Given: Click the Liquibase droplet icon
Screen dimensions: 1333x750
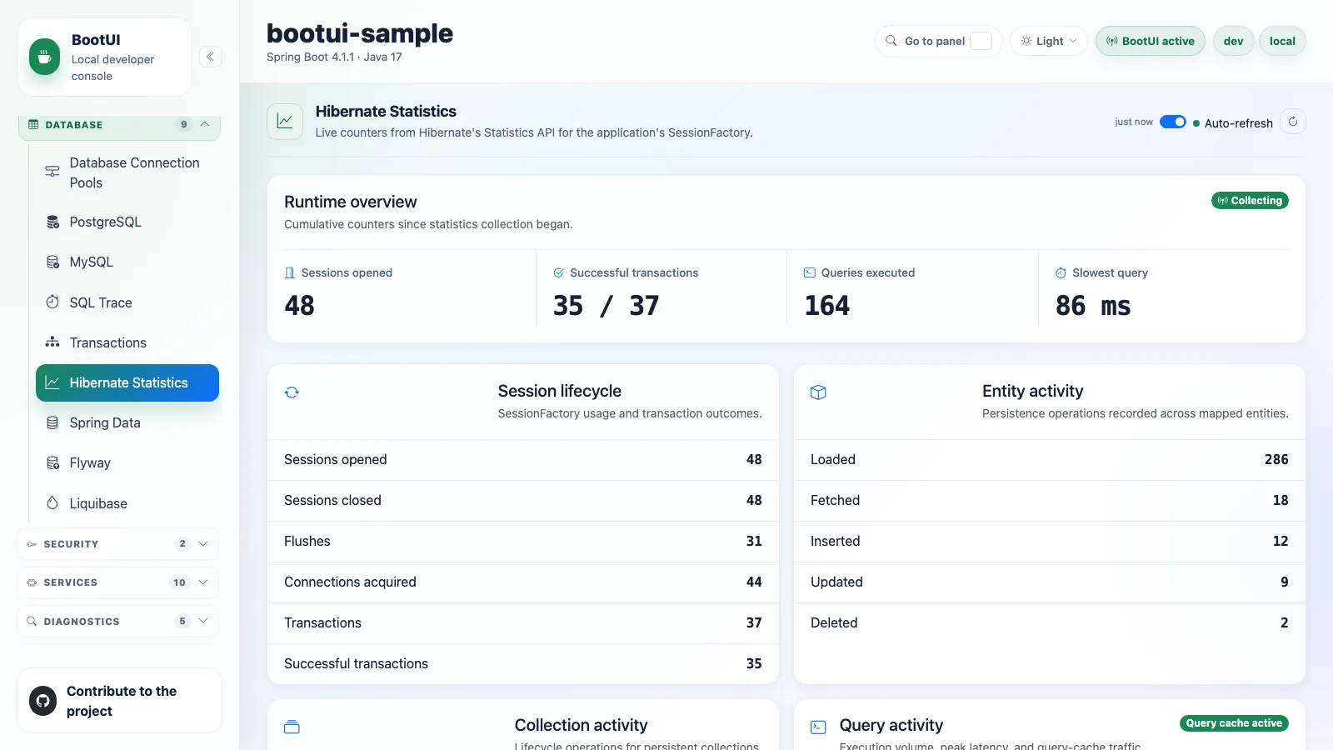Looking at the screenshot, I should click(x=52, y=502).
